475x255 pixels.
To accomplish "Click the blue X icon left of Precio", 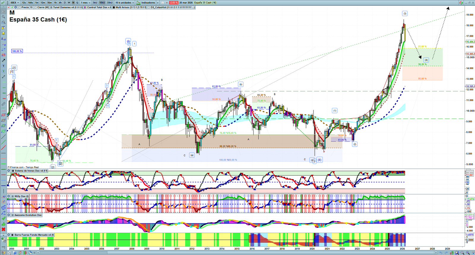I will 16,7.
